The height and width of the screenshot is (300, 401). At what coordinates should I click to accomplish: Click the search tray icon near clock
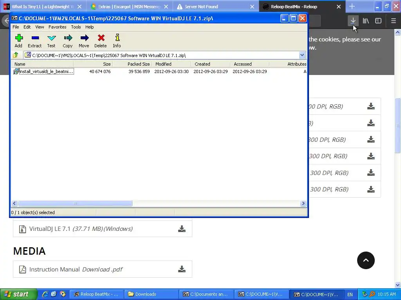point(372,294)
